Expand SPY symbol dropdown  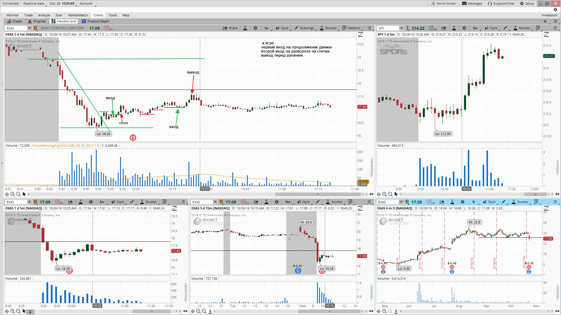pyautogui.click(x=401, y=28)
